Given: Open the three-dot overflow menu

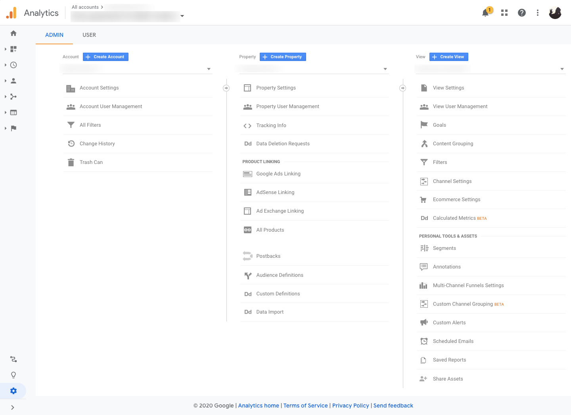Looking at the screenshot, I should pyautogui.click(x=537, y=12).
